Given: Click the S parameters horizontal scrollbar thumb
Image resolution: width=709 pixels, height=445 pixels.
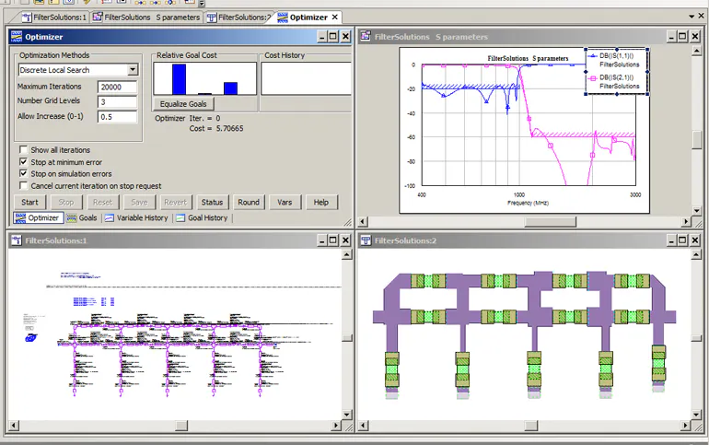Looking at the screenshot, I should pos(551,222).
